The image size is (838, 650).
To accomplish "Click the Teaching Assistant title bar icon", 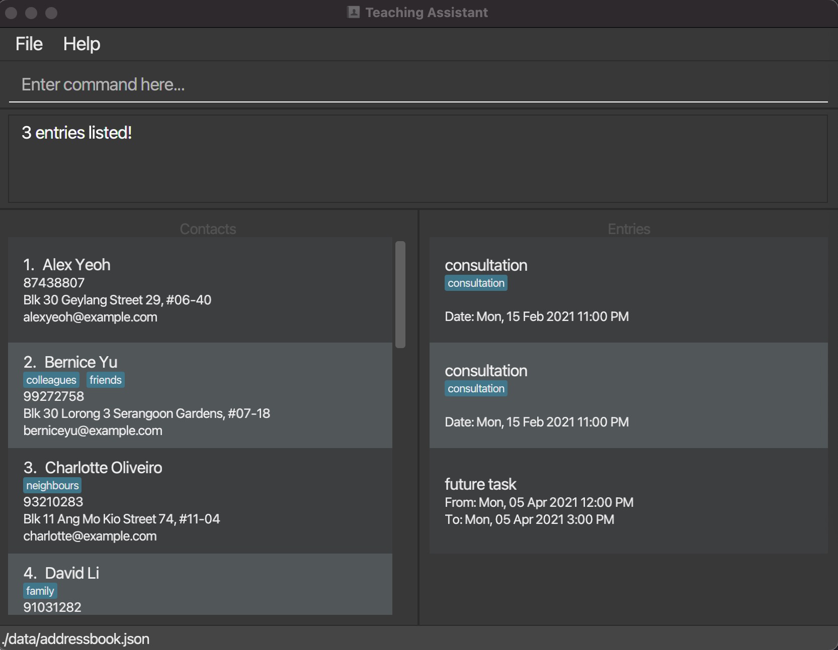I will 354,12.
